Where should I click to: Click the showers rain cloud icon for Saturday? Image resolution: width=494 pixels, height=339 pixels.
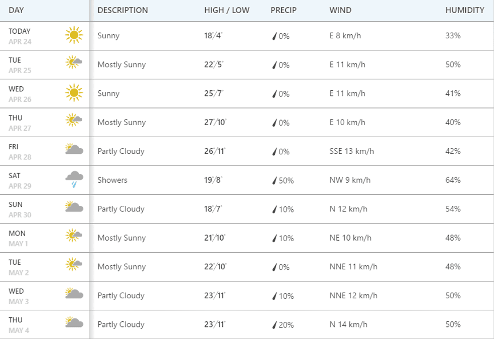(74, 179)
